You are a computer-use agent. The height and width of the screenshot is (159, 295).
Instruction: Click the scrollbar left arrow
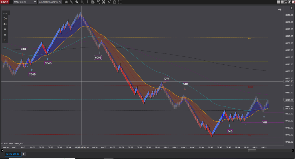(2, 150)
